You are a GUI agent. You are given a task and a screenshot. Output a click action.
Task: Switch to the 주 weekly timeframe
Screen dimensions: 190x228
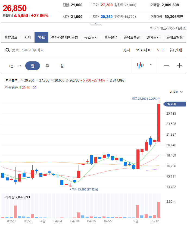(x=47, y=65)
